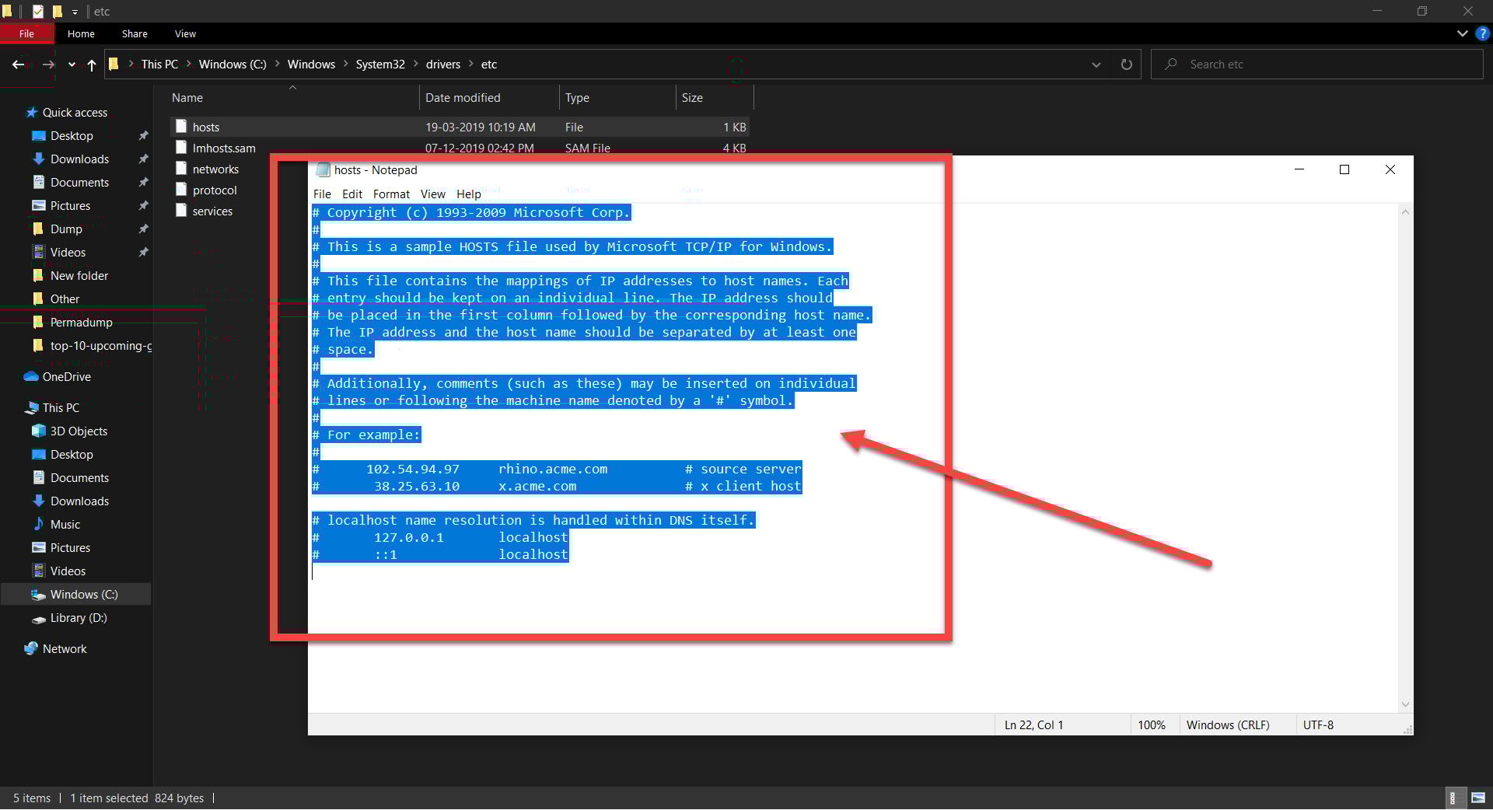The height and width of the screenshot is (810, 1493).
Task: Open Library (D:) drive
Action: (x=79, y=617)
